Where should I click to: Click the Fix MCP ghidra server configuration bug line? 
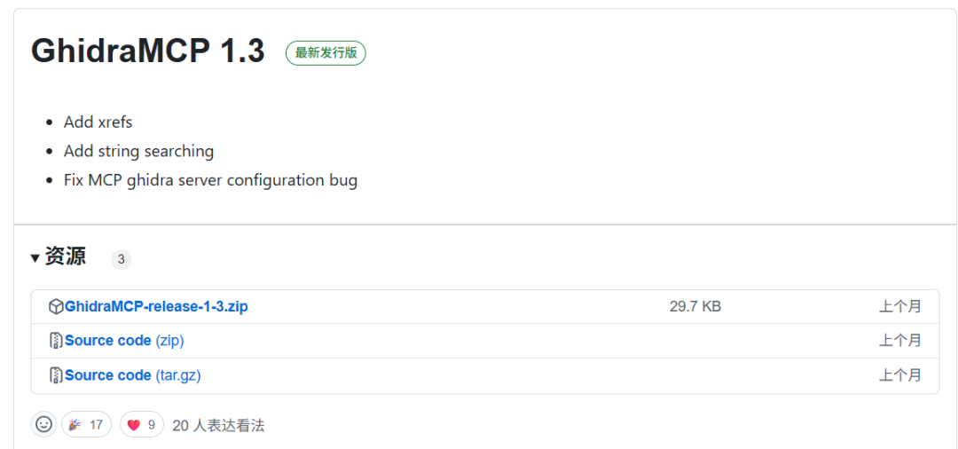tap(210, 181)
